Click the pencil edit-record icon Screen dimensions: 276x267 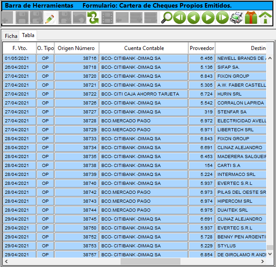click(x=50, y=17)
